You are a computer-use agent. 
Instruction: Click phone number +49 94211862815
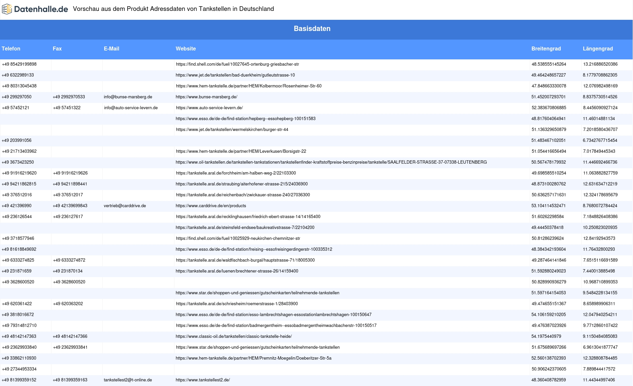point(19,184)
